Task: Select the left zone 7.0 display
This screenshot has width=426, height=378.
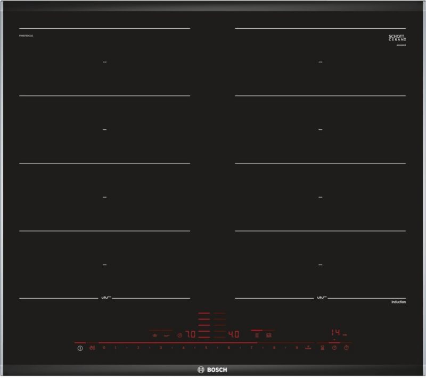Action: (x=190, y=335)
